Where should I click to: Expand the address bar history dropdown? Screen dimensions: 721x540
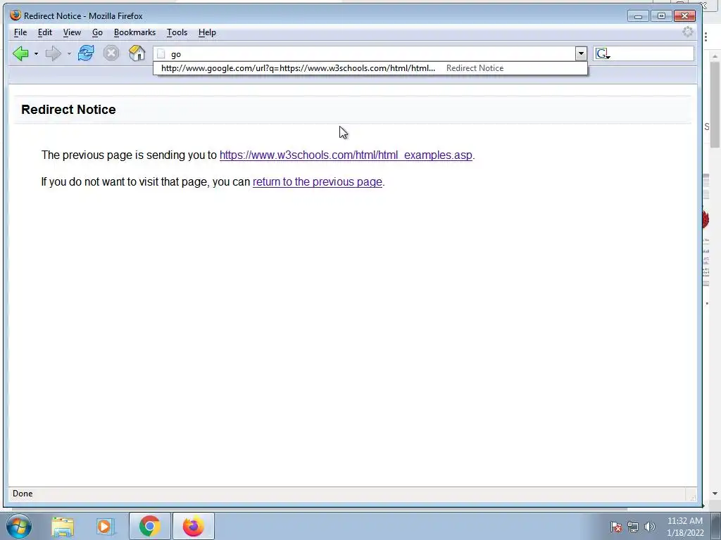[581, 53]
